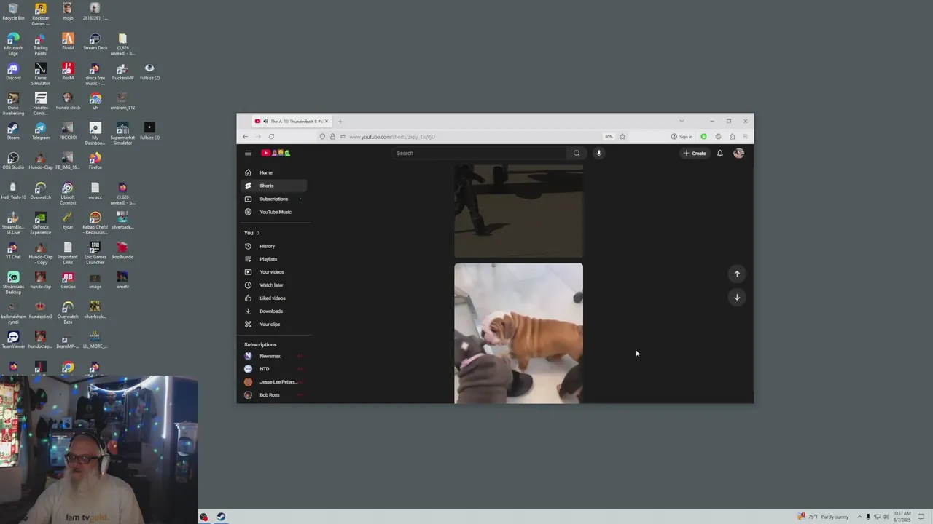Bookmark this page with star icon
The image size is (933, 524).
622,137
